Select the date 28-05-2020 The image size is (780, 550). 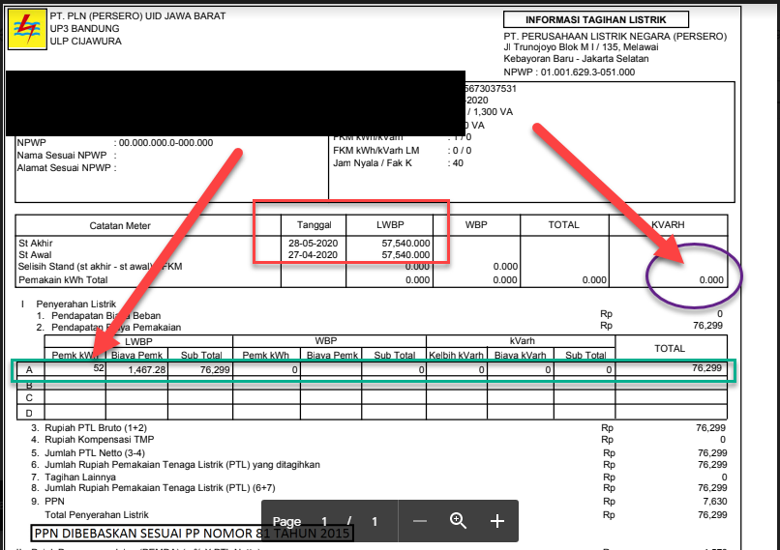point(313,243)
